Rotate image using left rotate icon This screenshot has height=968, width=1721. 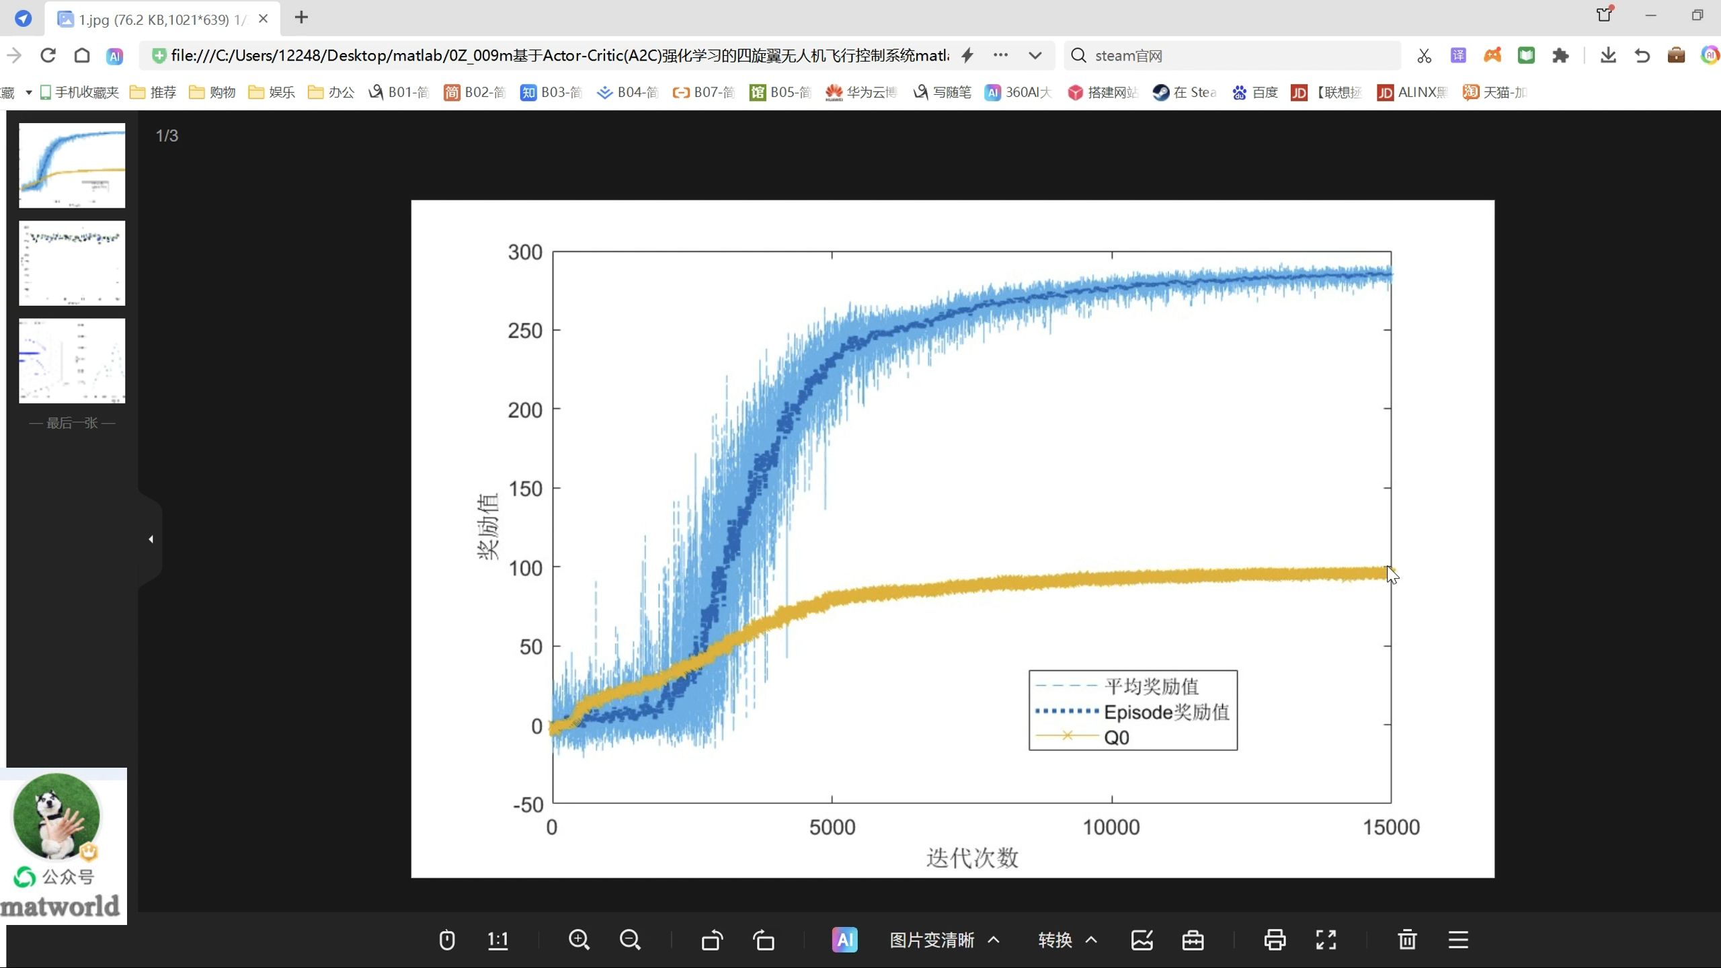(712, 940)
